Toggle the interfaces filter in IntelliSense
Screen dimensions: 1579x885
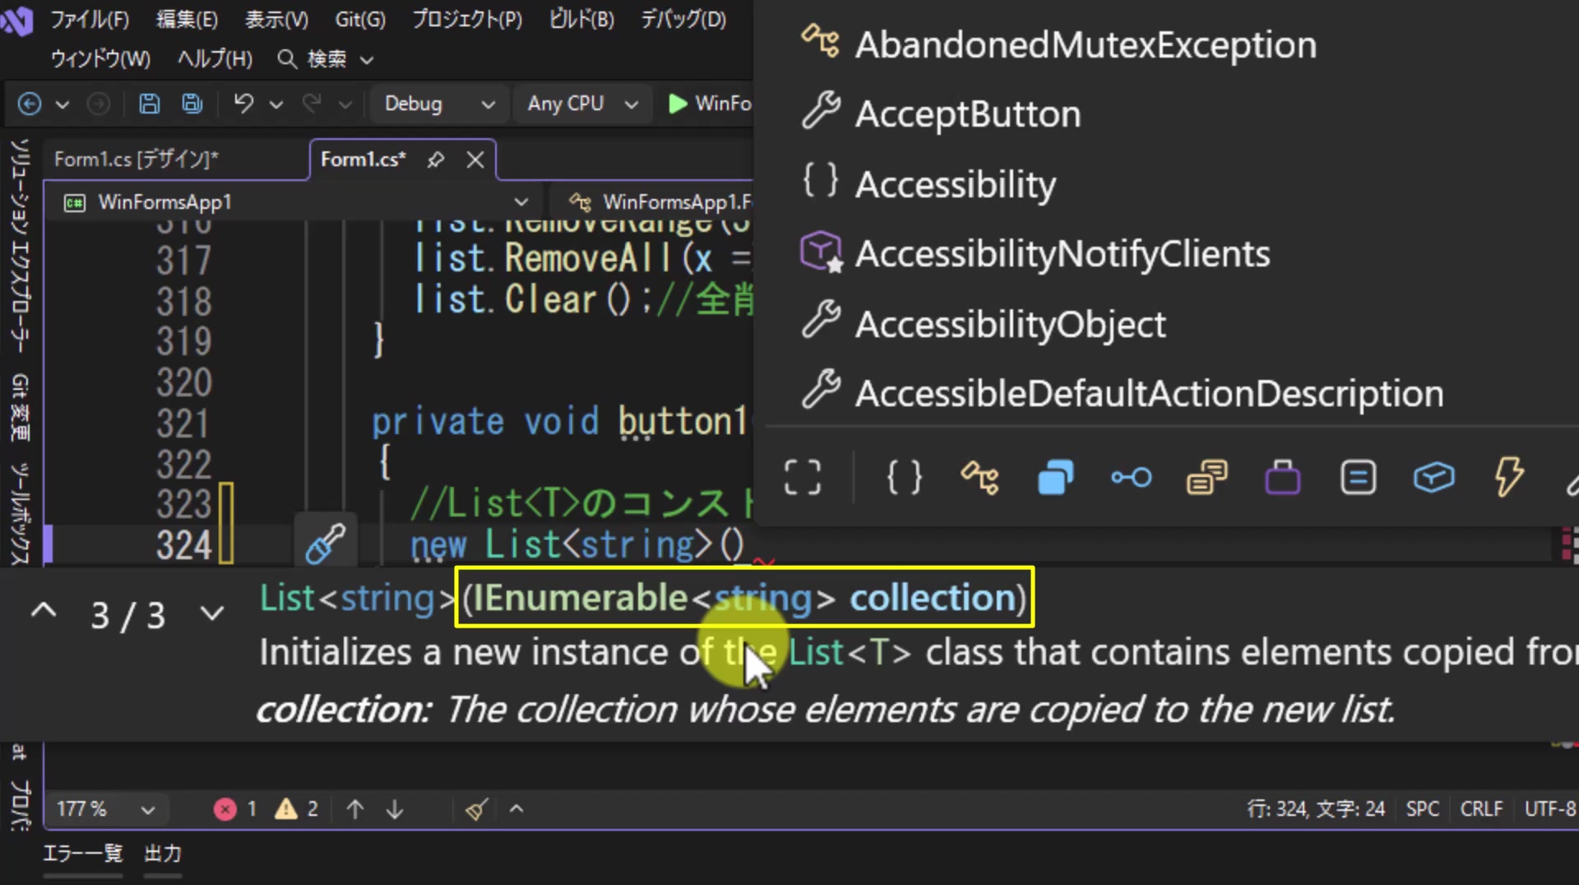(1132, 477)
